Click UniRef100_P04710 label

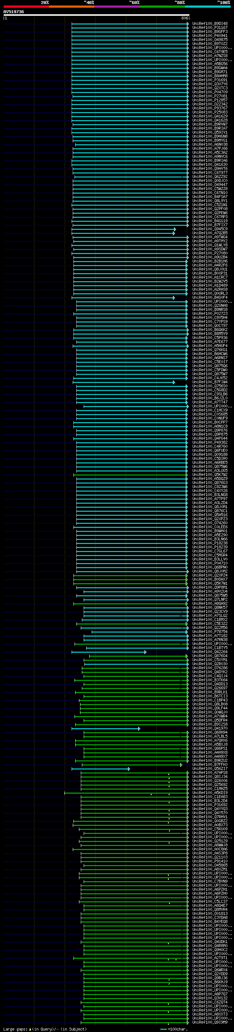(x=210, y=563)
